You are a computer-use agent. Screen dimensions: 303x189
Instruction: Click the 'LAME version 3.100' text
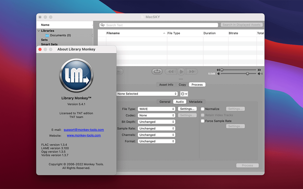(x=55, y=148)
